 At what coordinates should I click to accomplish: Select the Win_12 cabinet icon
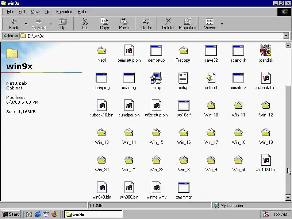[266, 105]
